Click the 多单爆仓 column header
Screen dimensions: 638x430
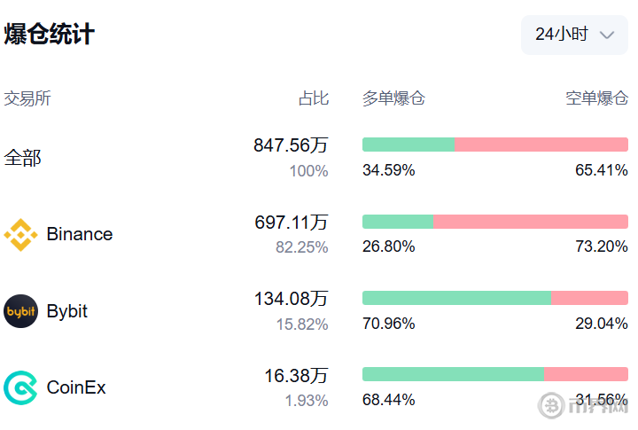pos(393,98)
